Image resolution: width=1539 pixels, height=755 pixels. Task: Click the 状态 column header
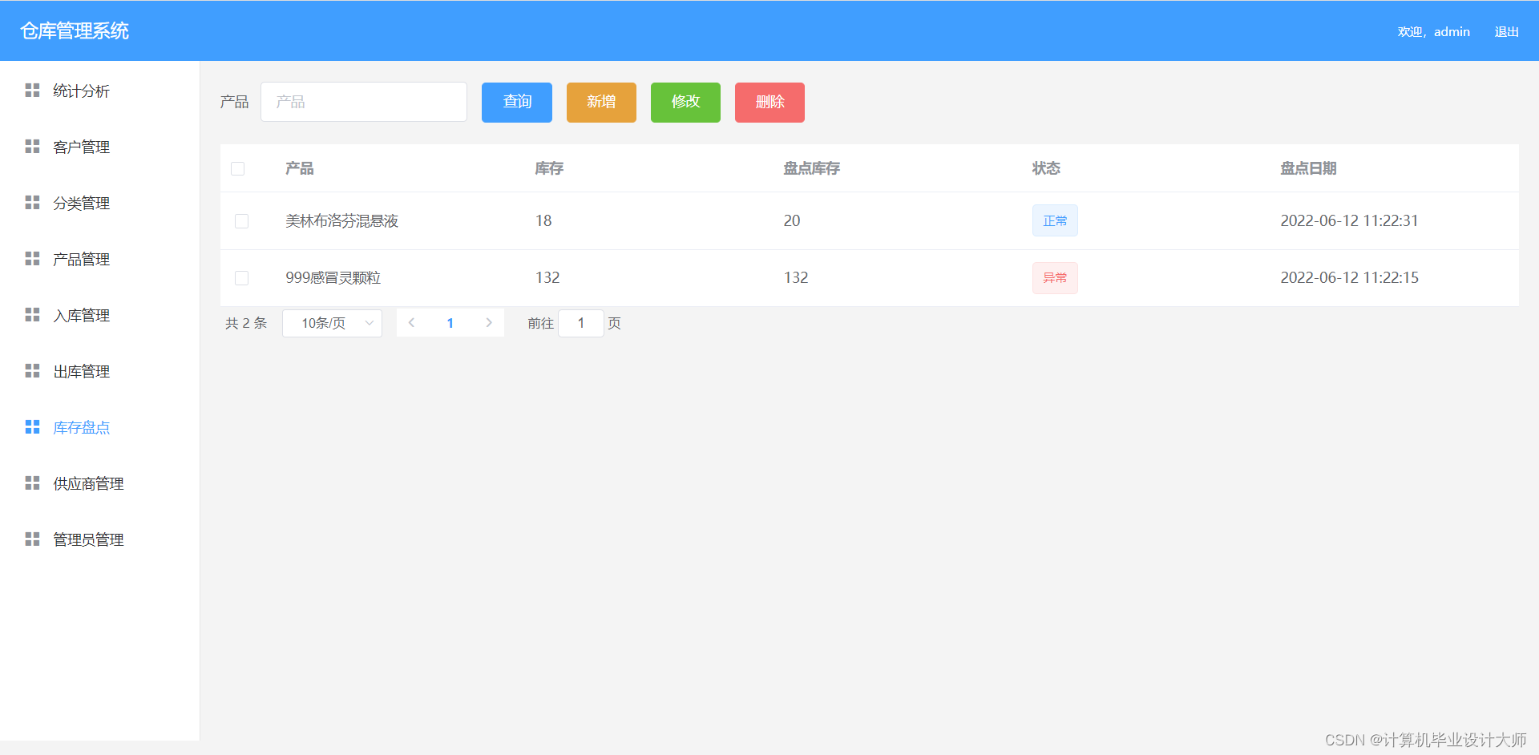coord(1046,168)
